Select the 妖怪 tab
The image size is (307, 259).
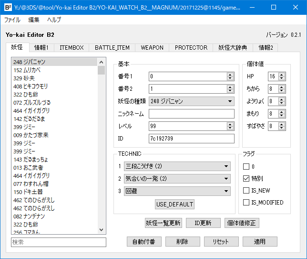click(x=17, y=47)
